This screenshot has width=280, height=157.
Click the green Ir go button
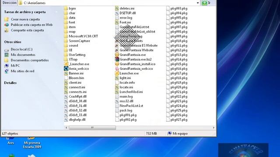tap(204, 3)
